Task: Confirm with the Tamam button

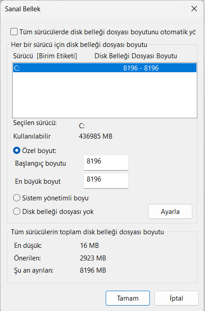Action: [x=128, y=298]
